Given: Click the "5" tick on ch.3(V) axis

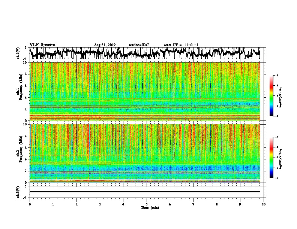Looking at the screenshot, I should click(x=25, y=186).
